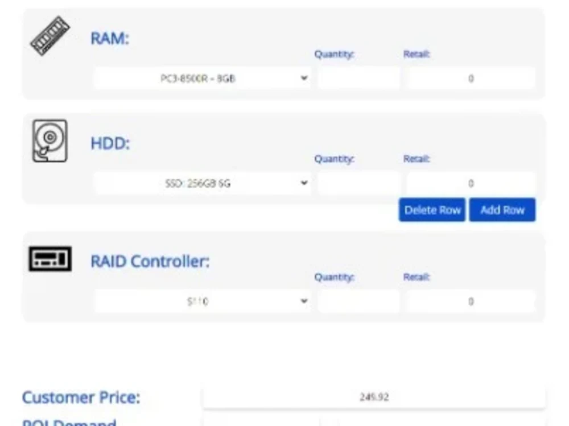Click the Add Row button
The width and height of the screenshot is (569, 426).
click(502, 210)
